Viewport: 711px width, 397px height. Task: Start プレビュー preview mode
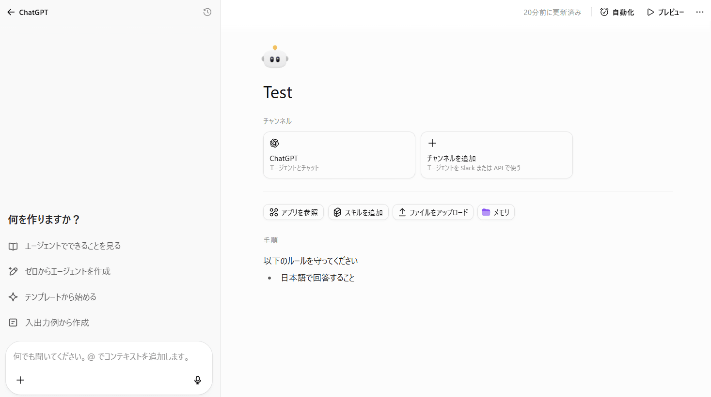[x=665, y=12]
